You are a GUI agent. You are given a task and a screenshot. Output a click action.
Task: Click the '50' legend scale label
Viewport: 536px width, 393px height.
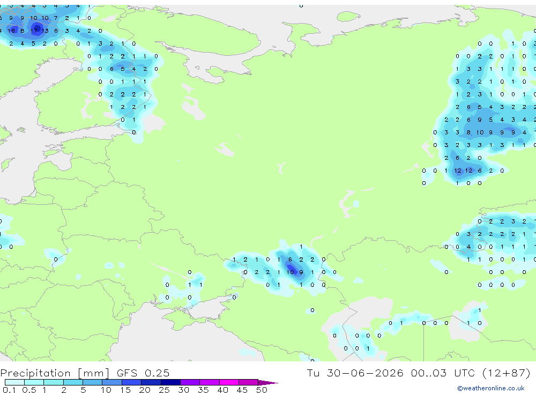pos(262,390)
